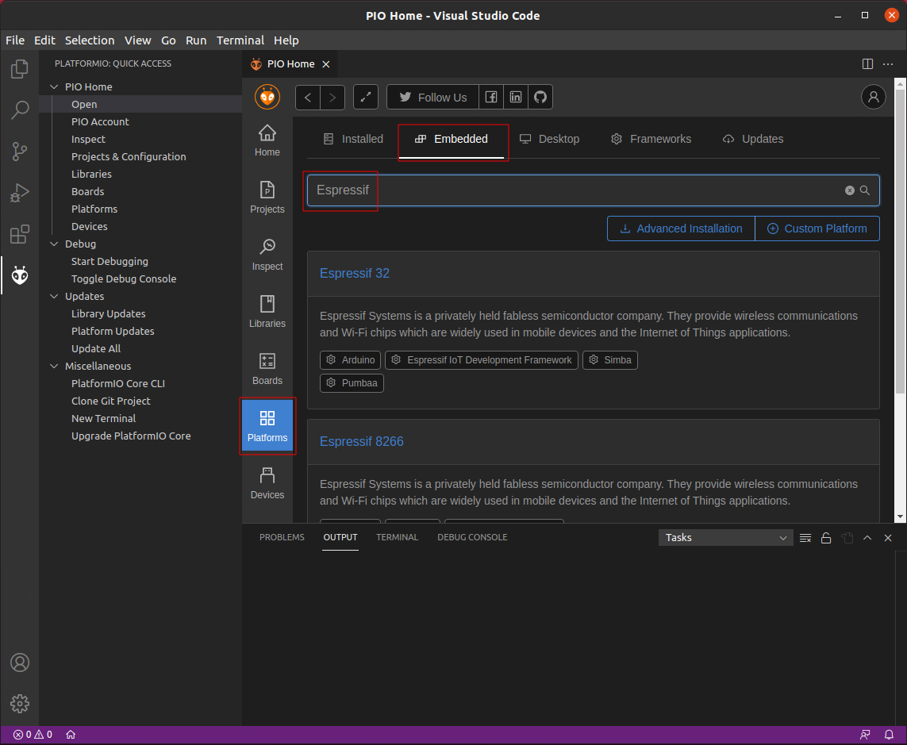Image resolution: width=907 pixels, height=745 pixels.
Task: Open PIO Home sidebar Boards section
Action: [x=267, y=369]
